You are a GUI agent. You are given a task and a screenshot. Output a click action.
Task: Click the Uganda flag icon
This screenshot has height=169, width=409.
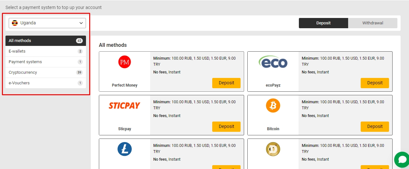tap(15, 23)
